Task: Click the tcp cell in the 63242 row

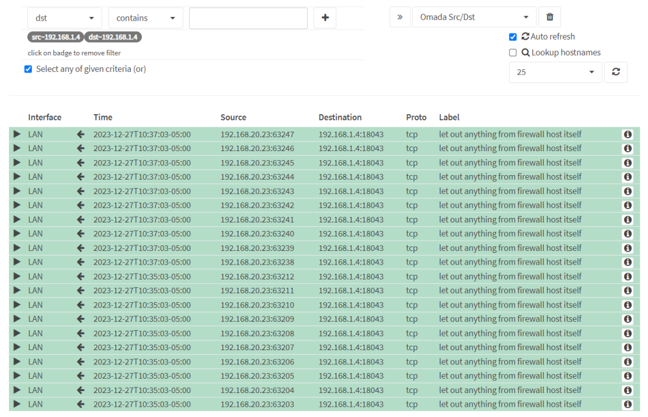Action: pos(411,206)
